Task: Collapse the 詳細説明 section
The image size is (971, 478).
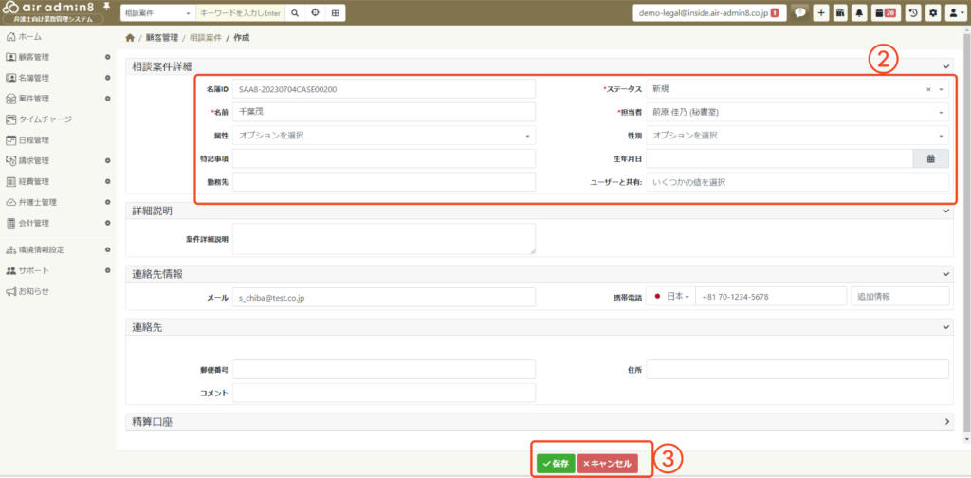Action: coord(947,211)
